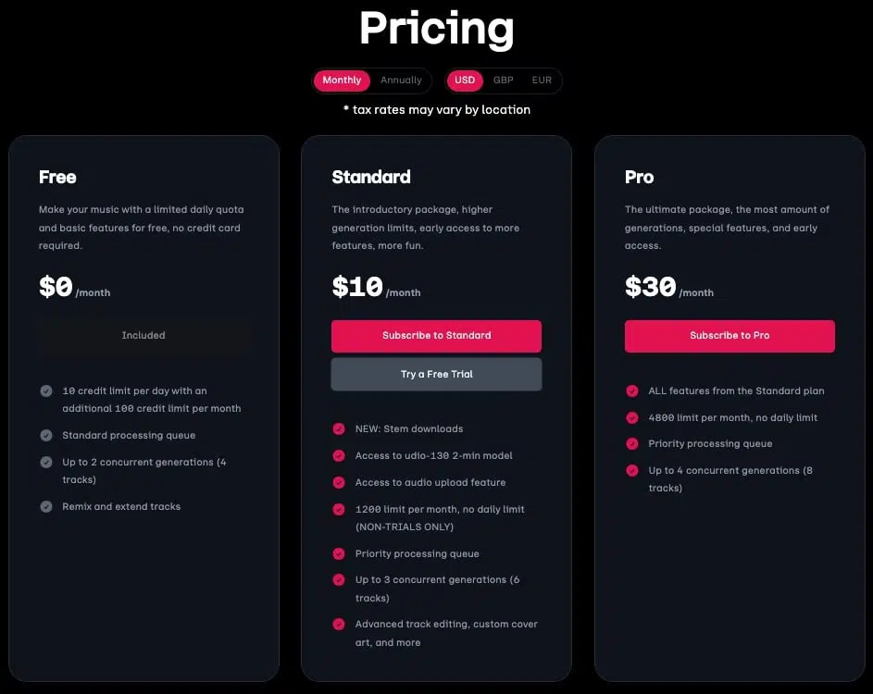Click Subscribe to Standard
The width and height of the screenshot is (873, 694).
coord(436,336)
